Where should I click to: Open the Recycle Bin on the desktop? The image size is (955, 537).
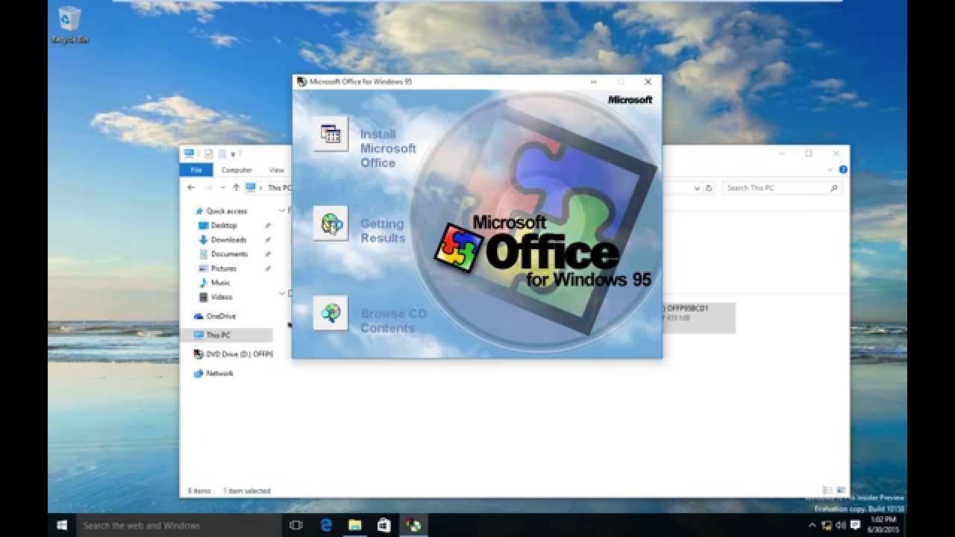[69, 25]
